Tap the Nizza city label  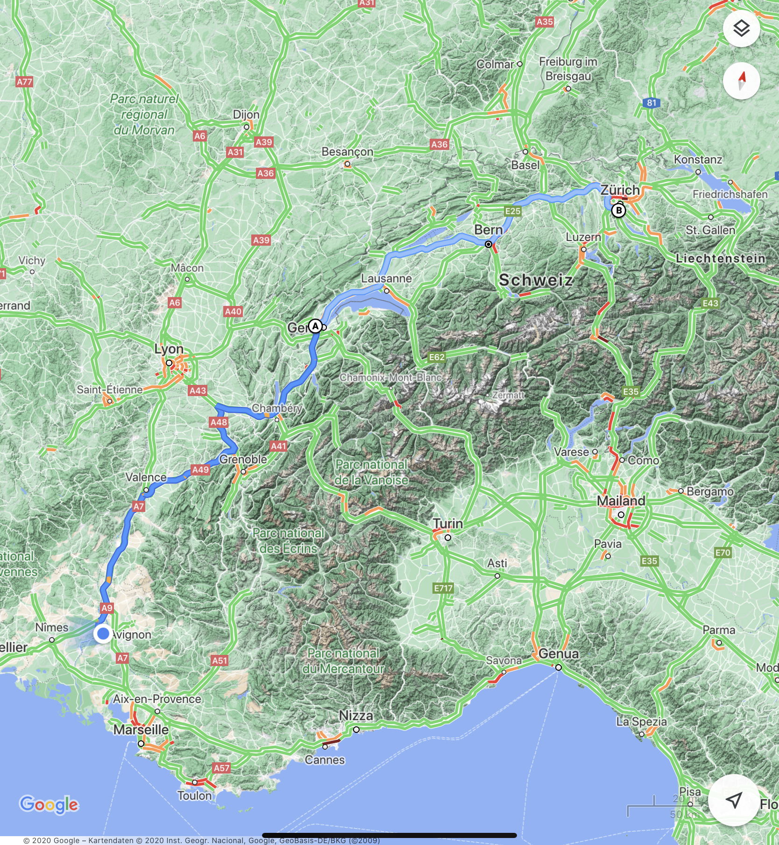pos(356,716)
